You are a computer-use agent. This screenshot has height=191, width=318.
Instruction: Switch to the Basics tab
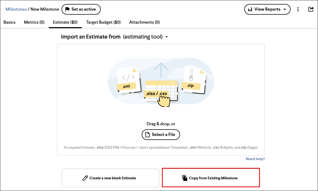point(9,22)
